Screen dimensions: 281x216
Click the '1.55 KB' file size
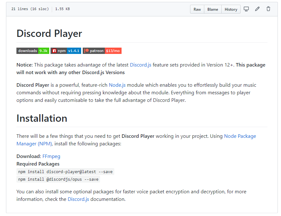(x=63, y=9)
